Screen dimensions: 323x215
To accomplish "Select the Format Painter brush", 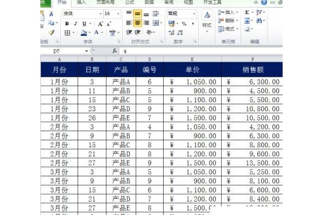I will [52, 32].
